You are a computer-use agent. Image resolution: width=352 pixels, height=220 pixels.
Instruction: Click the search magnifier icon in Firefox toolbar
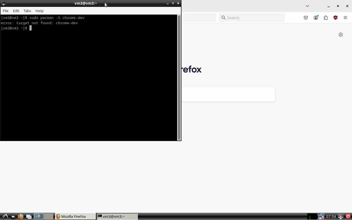(x=224, y=18)
